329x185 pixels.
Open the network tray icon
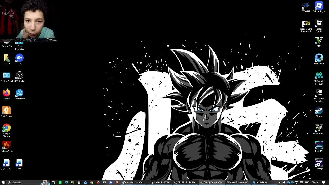(x=297, y=182)
